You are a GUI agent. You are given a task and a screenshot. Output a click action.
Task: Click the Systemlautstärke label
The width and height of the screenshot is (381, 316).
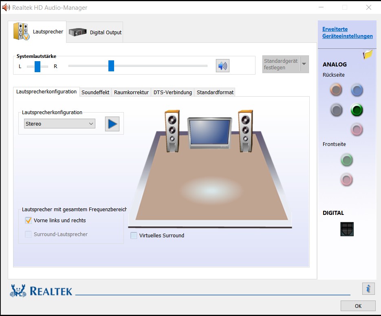coord(36,56)
